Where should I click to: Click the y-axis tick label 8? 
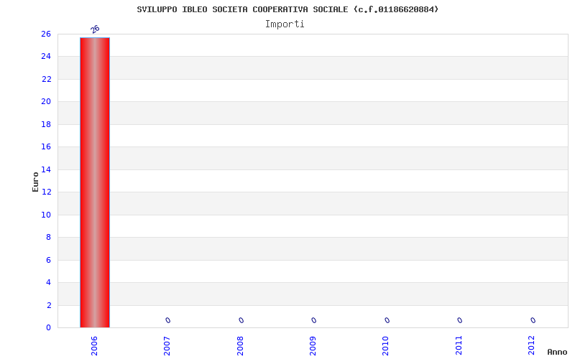[48, 238]
